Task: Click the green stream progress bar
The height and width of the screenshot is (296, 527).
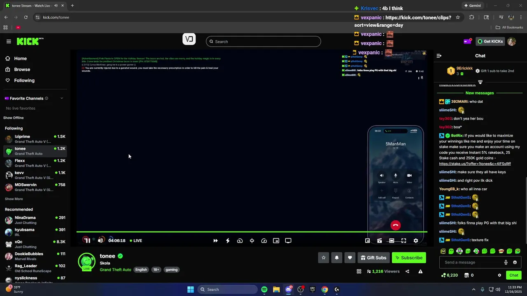Action: [252, 232]
